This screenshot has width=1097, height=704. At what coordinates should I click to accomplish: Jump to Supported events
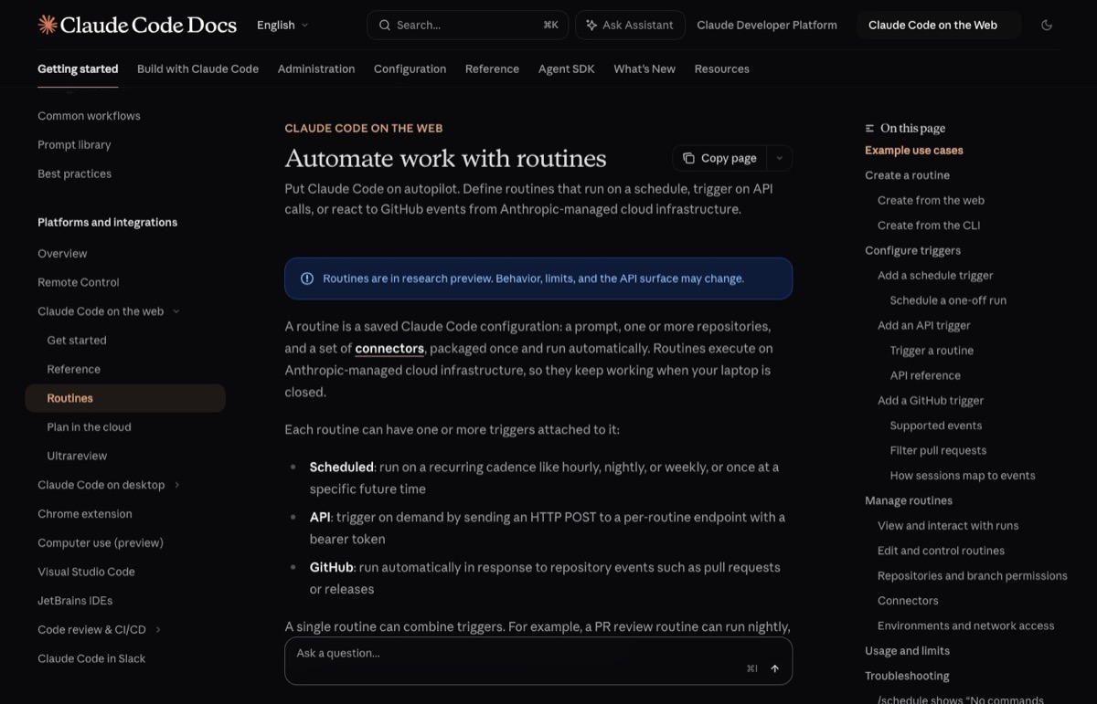click(x=936, y=426)
